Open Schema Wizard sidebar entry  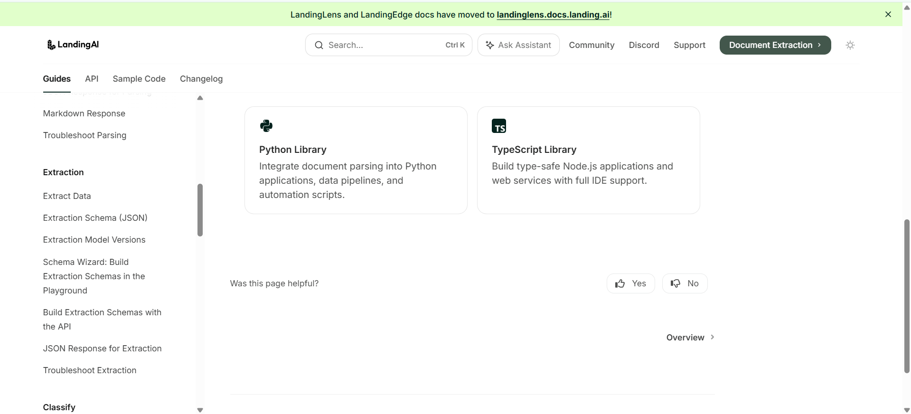[94, 276]
